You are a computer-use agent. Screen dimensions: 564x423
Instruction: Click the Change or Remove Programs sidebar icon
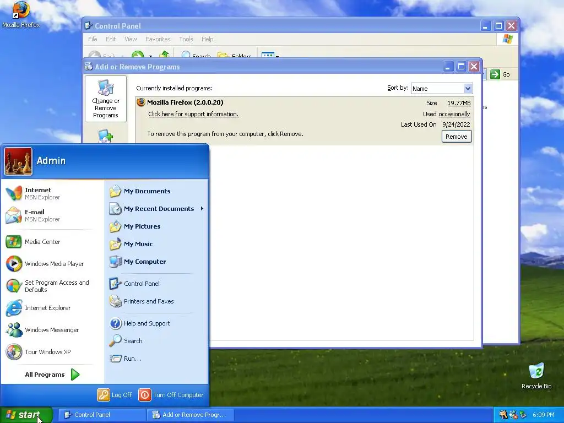point(105,99)
